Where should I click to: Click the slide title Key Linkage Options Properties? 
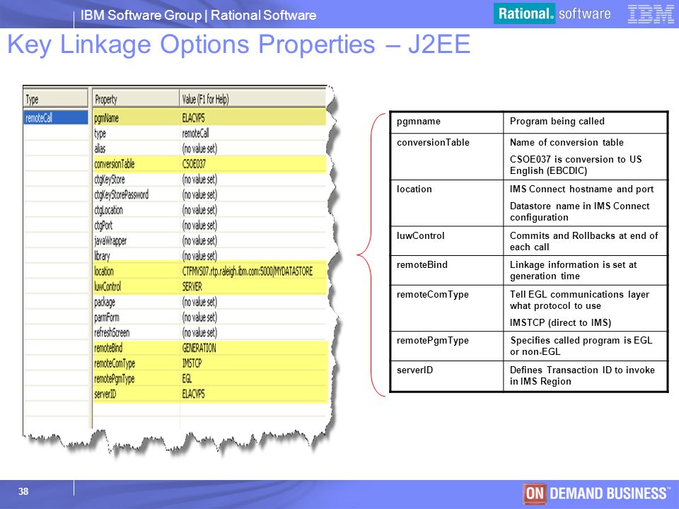239,45
